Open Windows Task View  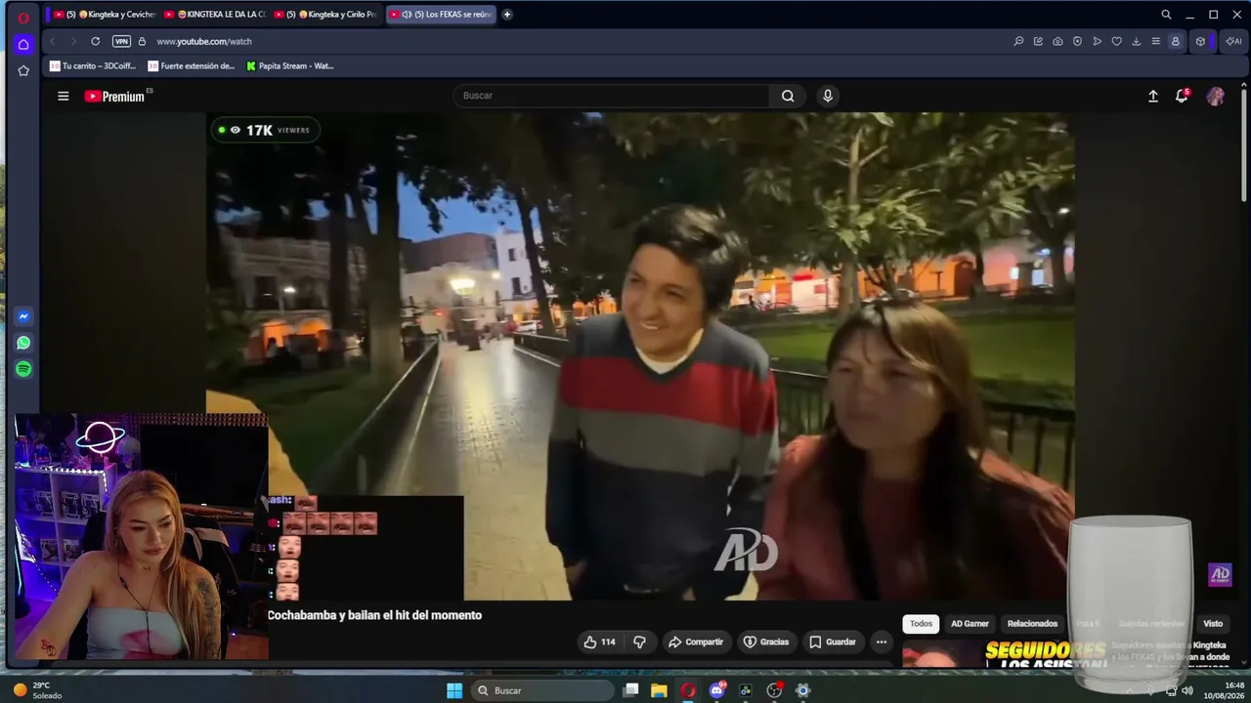click(631, 690)
